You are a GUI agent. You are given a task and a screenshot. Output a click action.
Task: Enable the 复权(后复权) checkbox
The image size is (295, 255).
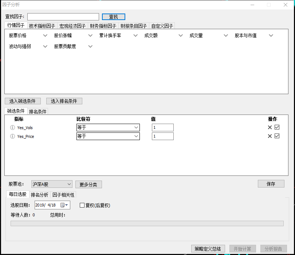point(82,205)
